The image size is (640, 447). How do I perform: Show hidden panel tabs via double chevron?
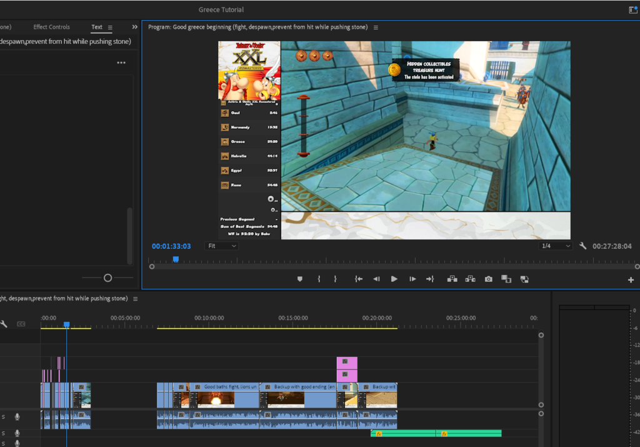[135, 27]
